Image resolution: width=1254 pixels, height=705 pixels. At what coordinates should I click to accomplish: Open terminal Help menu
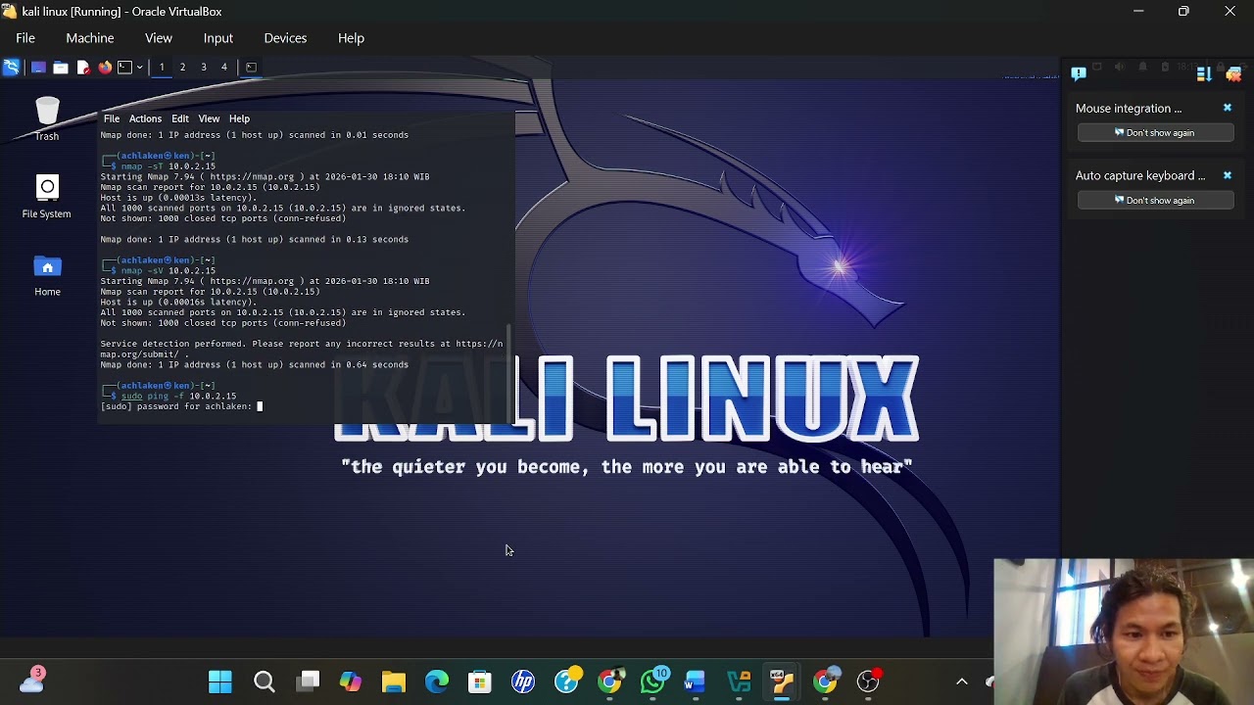click(x=239, y=118)
